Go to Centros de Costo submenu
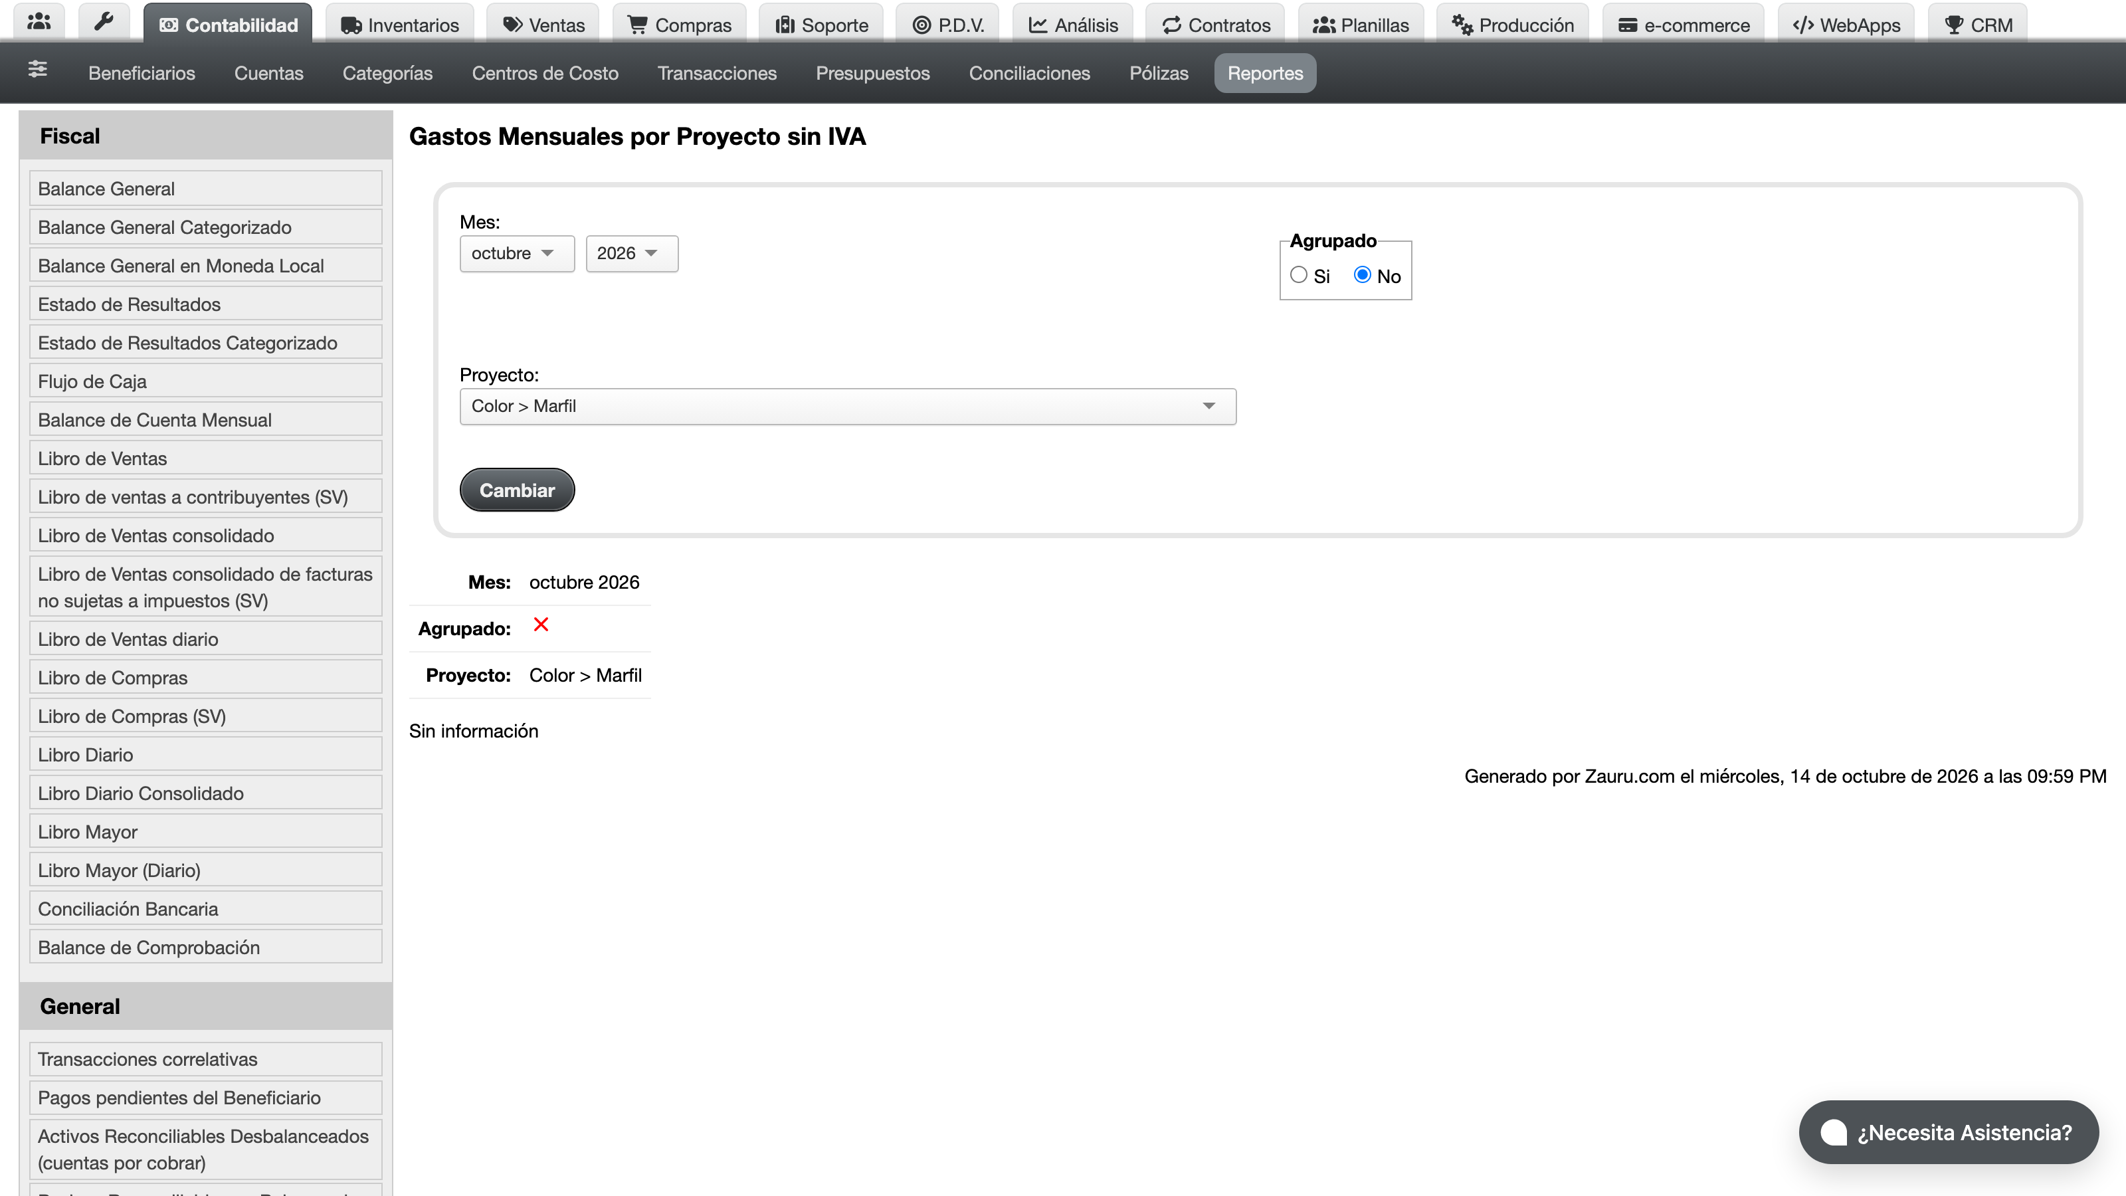Viewport: 2126px width, 1196px height. [x=545, y=72]
